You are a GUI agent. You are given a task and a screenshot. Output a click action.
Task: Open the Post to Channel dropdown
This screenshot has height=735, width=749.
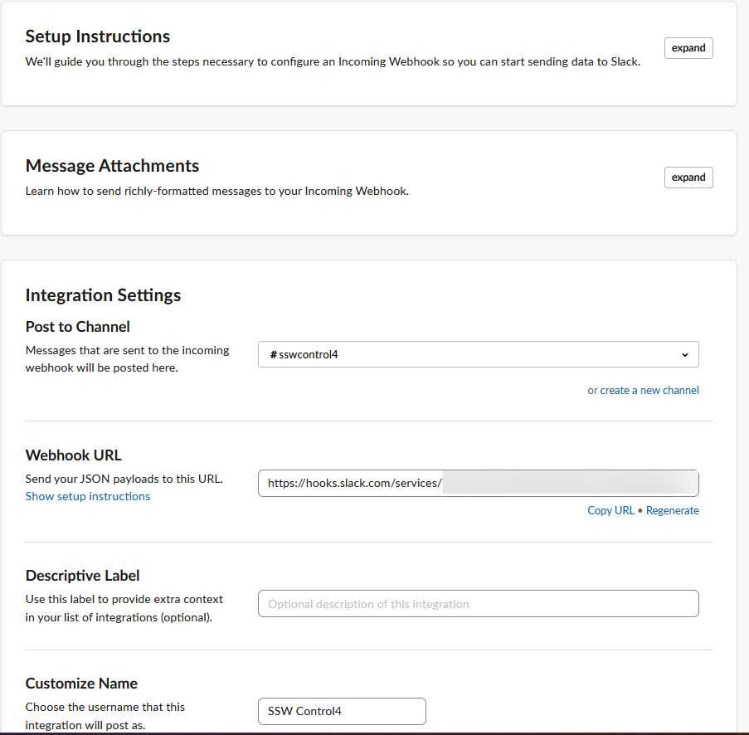[478, 354]
